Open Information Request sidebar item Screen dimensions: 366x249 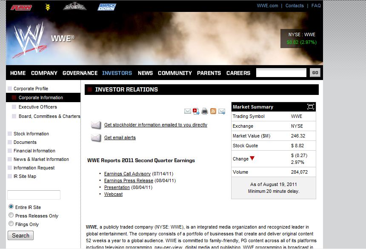tap(34, 168)
